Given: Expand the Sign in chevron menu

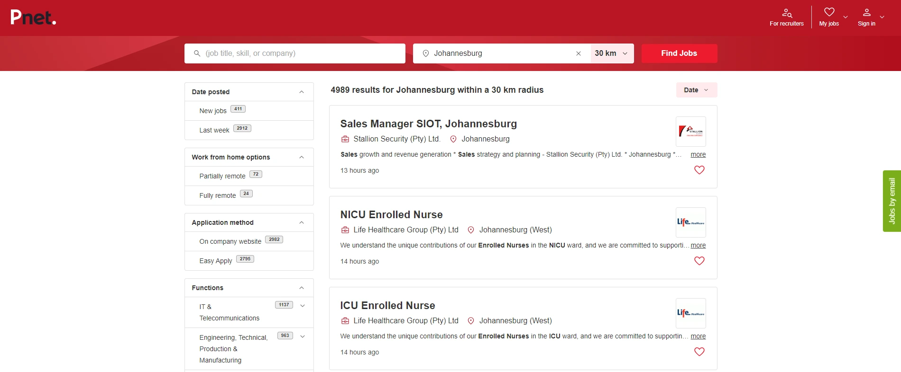Looking at the screenshot, I should pyautogui.click(x=882, y=17).
